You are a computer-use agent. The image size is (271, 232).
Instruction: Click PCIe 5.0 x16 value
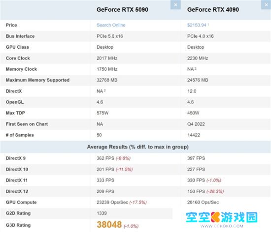(110, 36)
